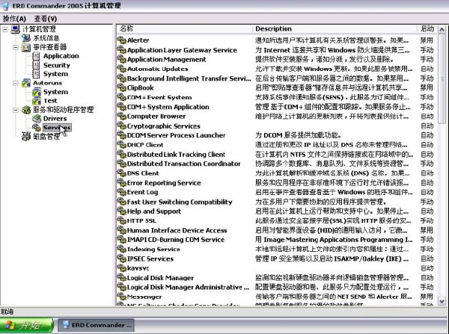Viewport: 449px width, 334px height.
Task: Collapse the Autoruns tree node
Action: point(16,83)
